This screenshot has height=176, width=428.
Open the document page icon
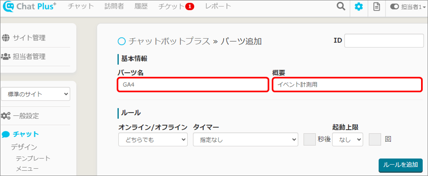[377, 7]
